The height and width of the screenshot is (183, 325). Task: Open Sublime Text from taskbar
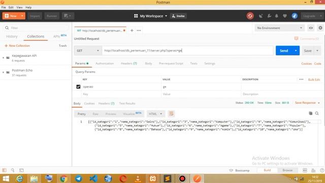[x=167, y=178]
